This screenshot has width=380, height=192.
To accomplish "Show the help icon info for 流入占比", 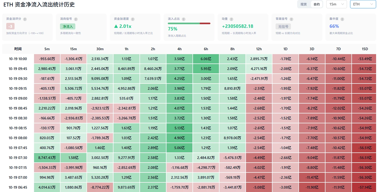I will click(184, 19).
